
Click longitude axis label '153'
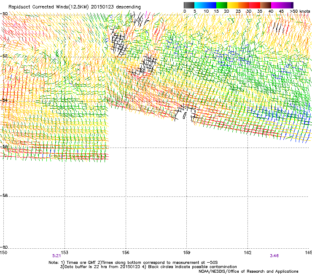point(64,253)
